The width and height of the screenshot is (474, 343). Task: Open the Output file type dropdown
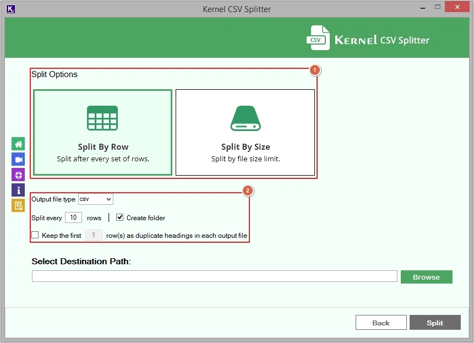[96, 199]
